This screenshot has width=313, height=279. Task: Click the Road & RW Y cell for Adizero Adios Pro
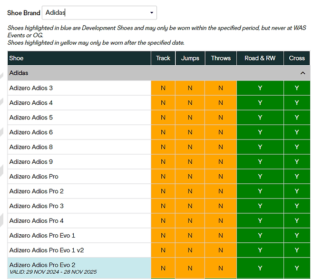pyautogui.click(x=260, y=177)
